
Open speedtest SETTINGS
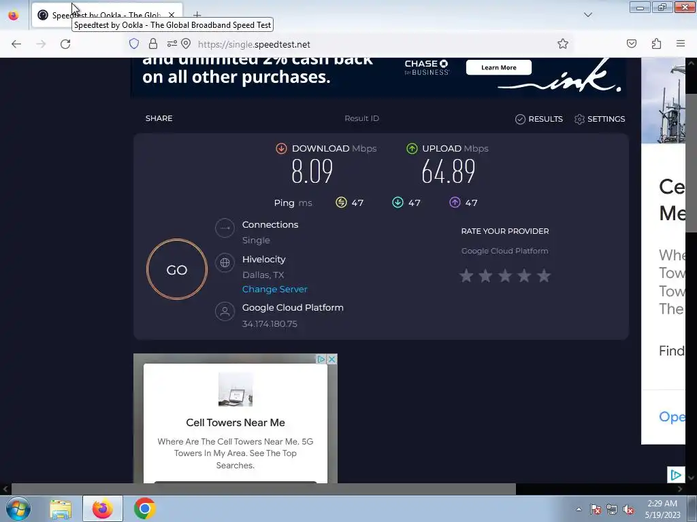click(x=600, y=119)
